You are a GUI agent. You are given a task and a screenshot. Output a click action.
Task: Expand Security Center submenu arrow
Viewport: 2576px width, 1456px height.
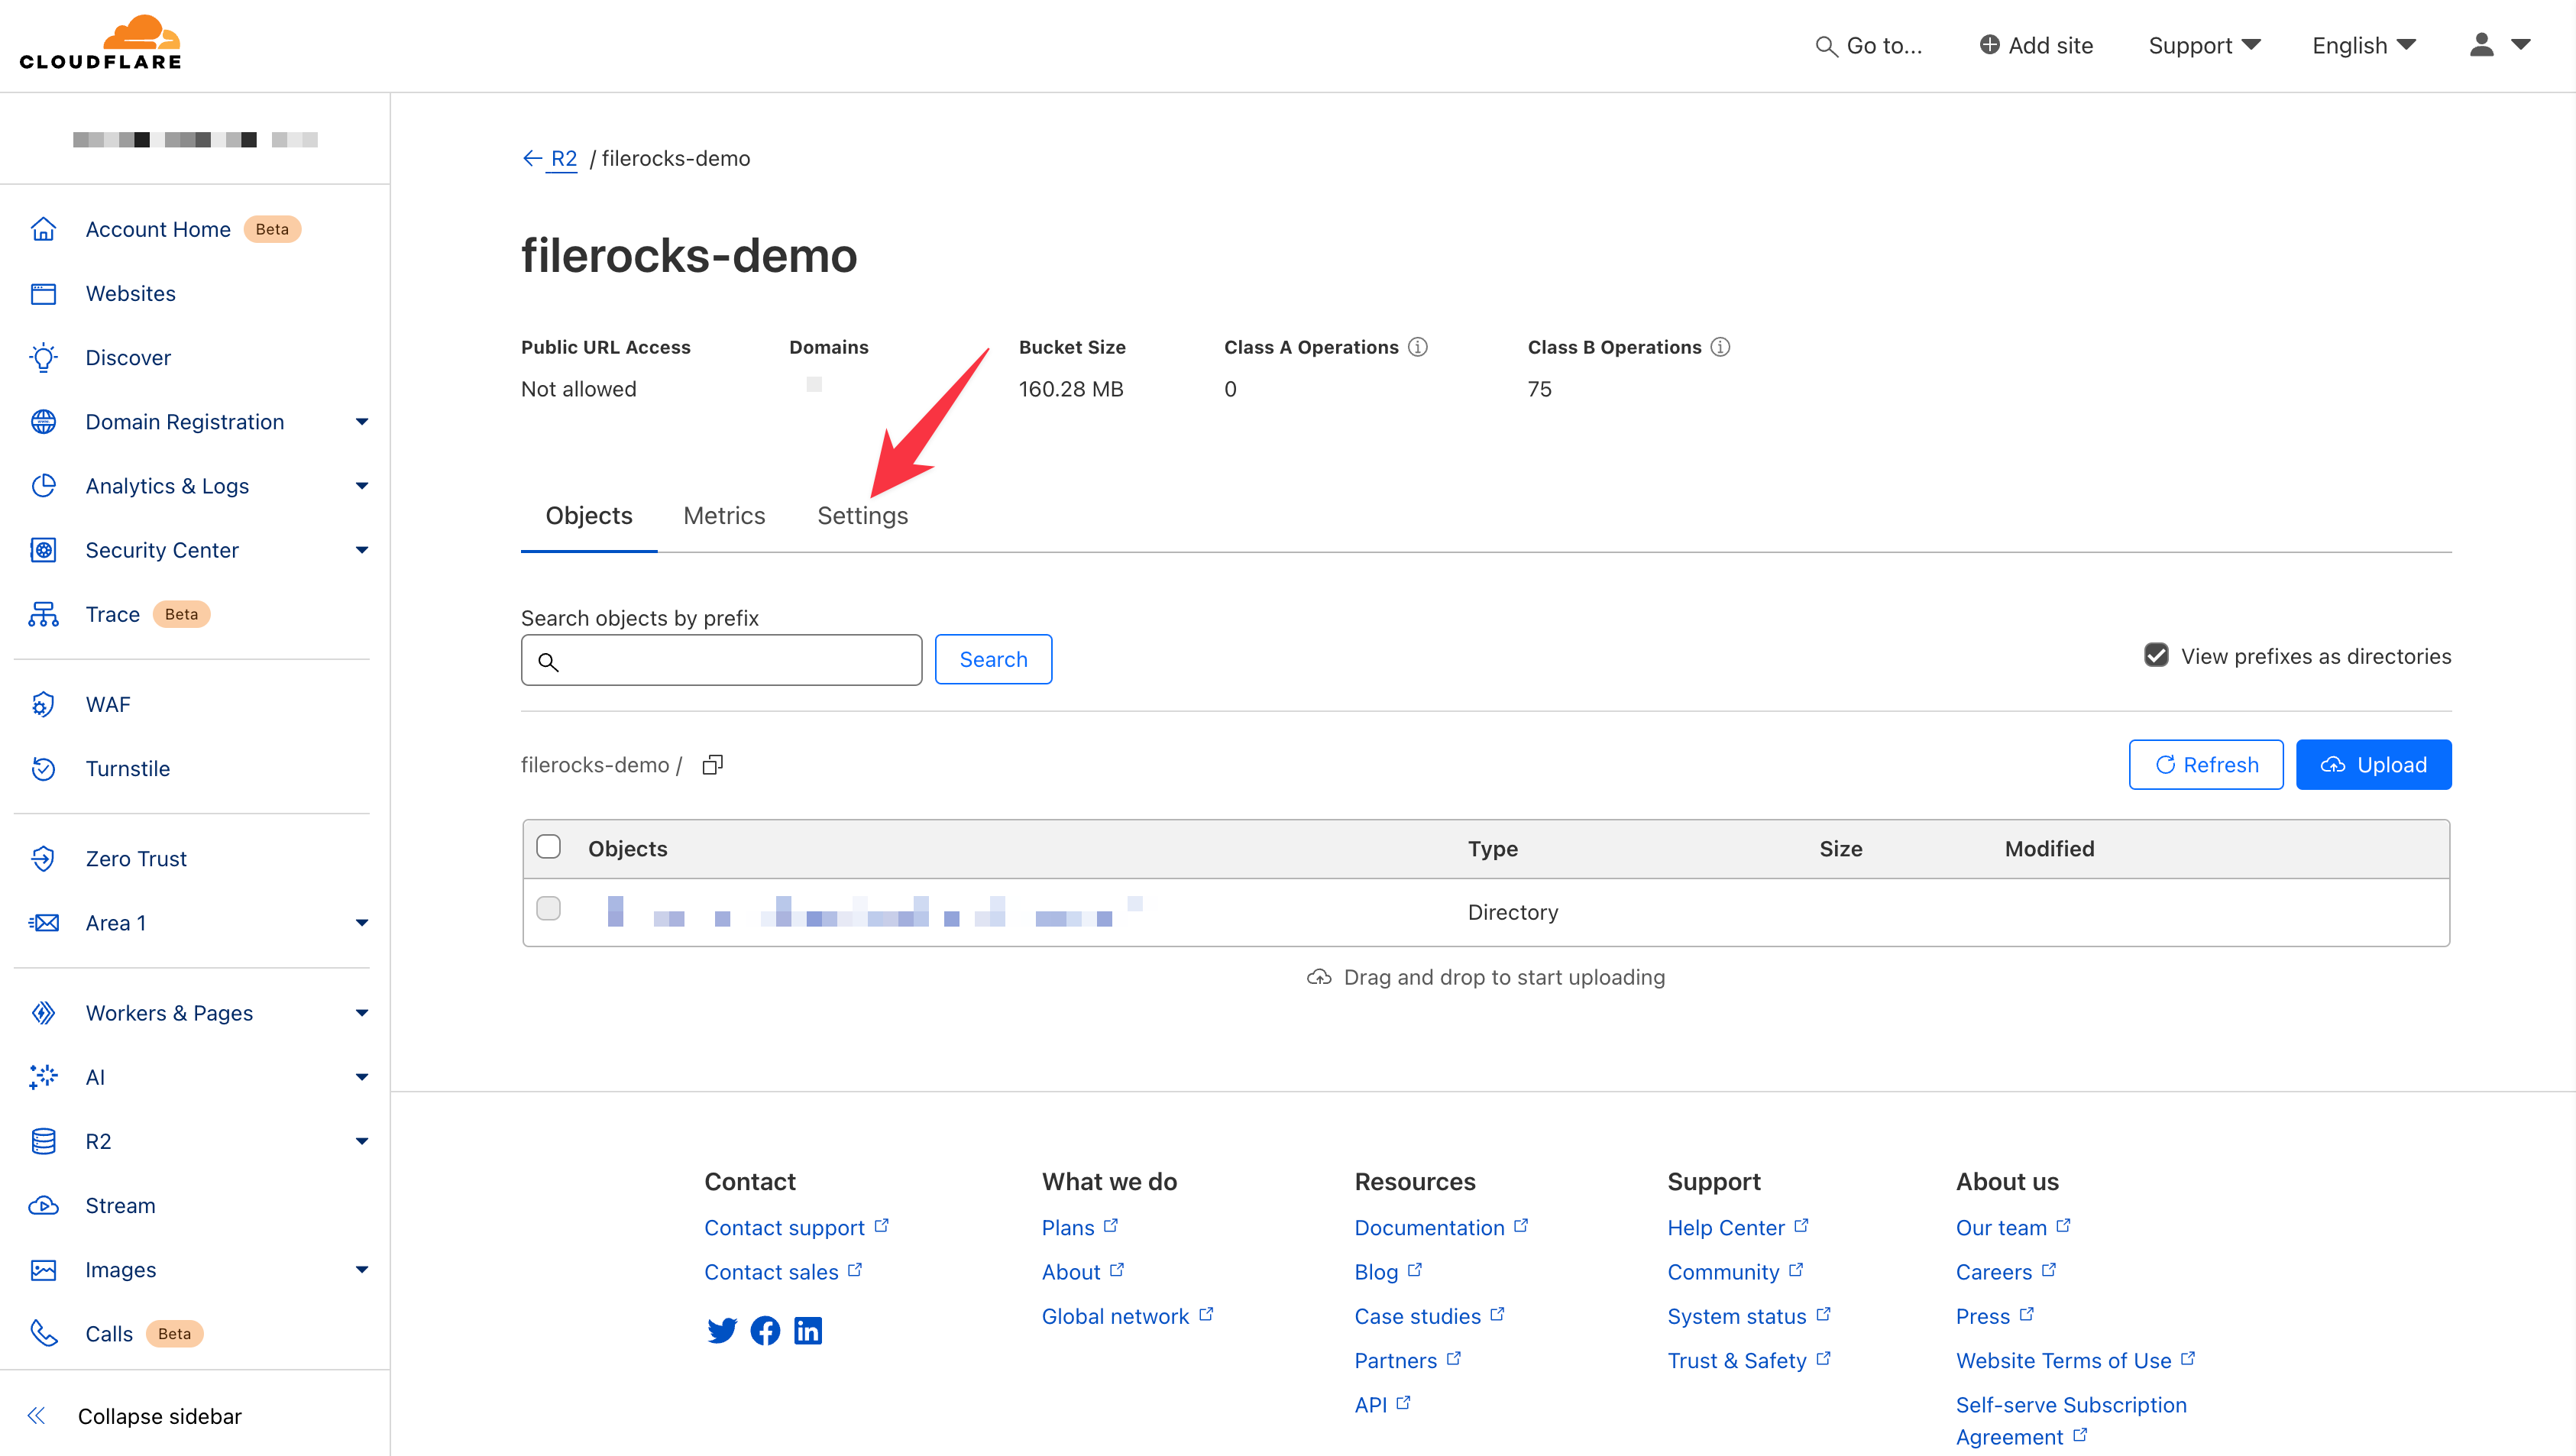[x=361, y=549]
